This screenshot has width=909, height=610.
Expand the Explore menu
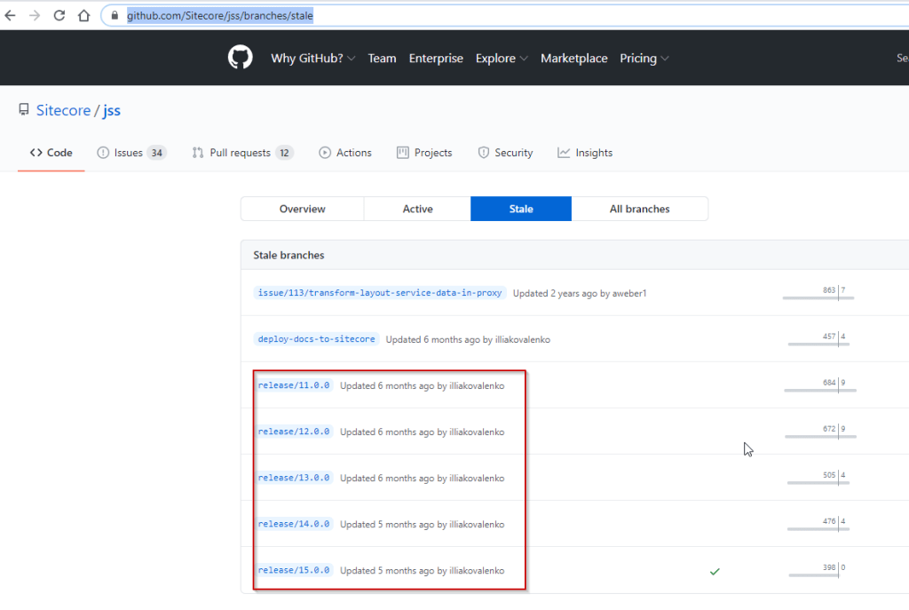(502, 59)
